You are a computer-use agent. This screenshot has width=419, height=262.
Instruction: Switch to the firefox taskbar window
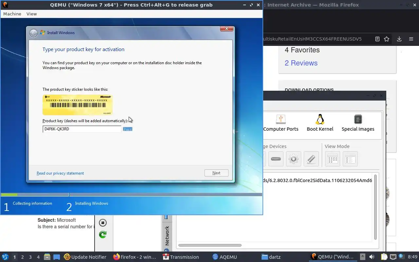pyautogui.click(x=135, y=257)
